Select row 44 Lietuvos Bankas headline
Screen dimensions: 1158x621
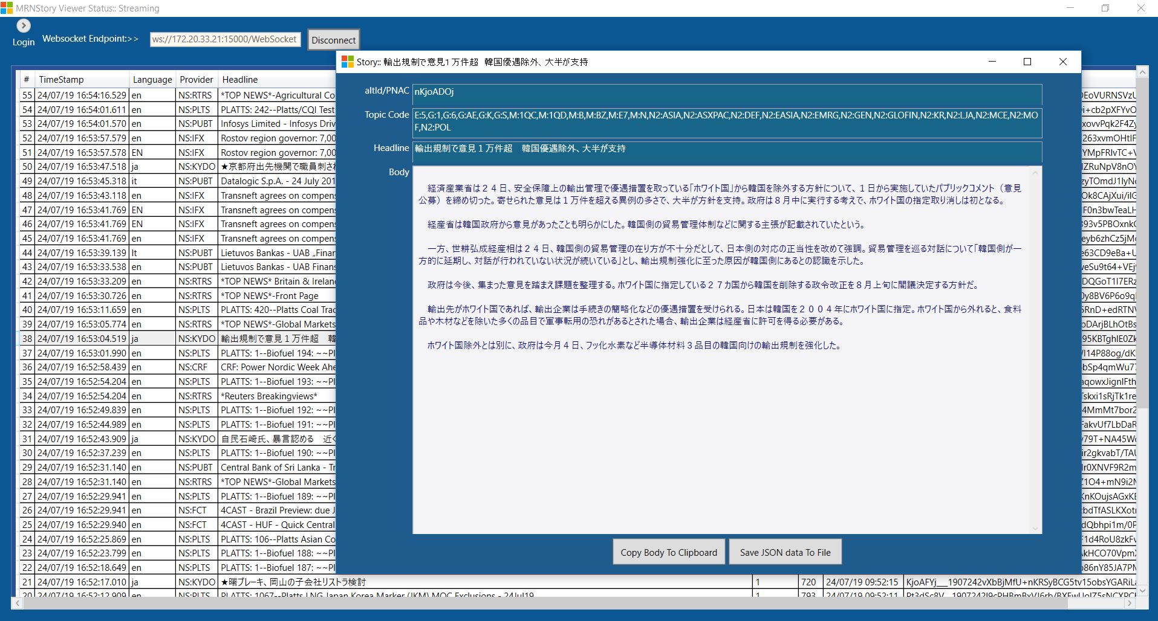tap(277, 253)
